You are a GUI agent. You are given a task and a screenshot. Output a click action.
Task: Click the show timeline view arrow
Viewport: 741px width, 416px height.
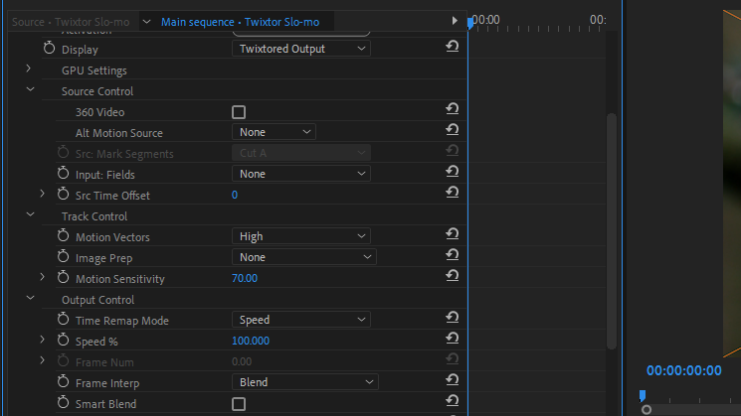point(455,20)
